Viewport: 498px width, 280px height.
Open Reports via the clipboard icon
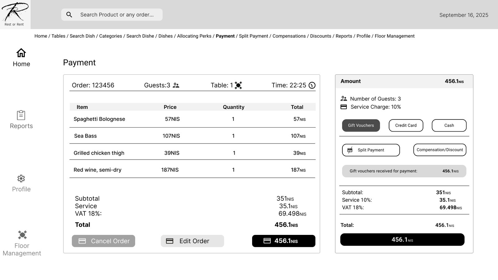pos(21,115)
